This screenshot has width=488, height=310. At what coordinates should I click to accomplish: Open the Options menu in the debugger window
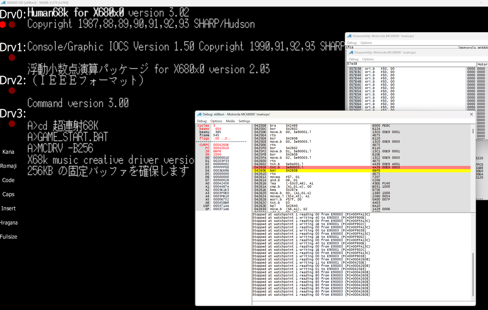tap(216, 121)
